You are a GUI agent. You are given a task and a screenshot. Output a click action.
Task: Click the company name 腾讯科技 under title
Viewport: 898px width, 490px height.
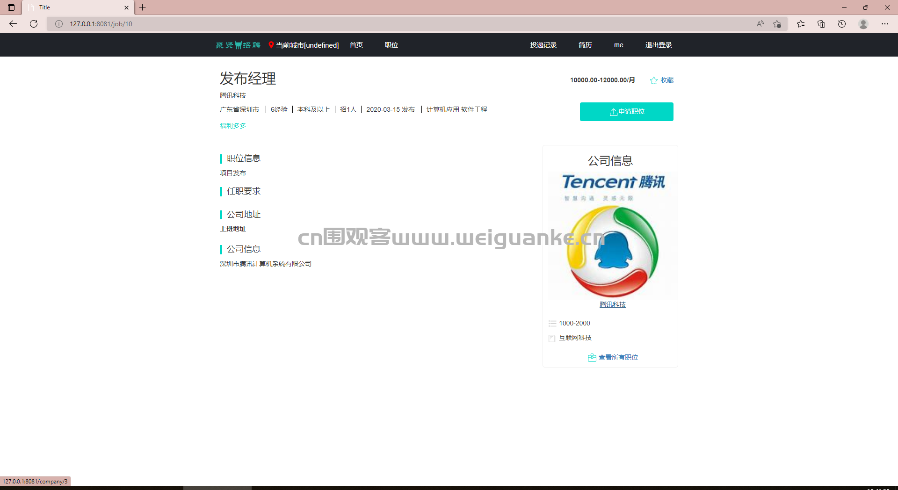[233, 95]
